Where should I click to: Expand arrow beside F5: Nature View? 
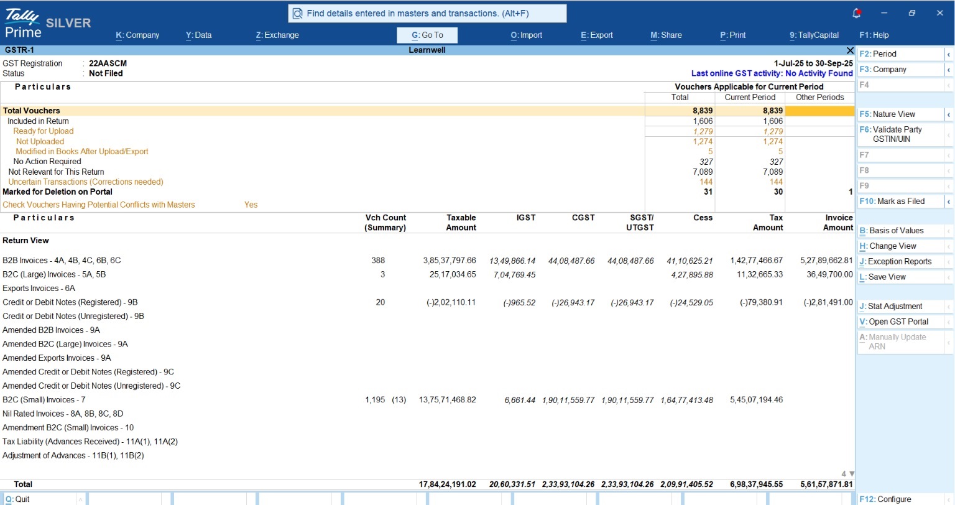tap(949, 114)
